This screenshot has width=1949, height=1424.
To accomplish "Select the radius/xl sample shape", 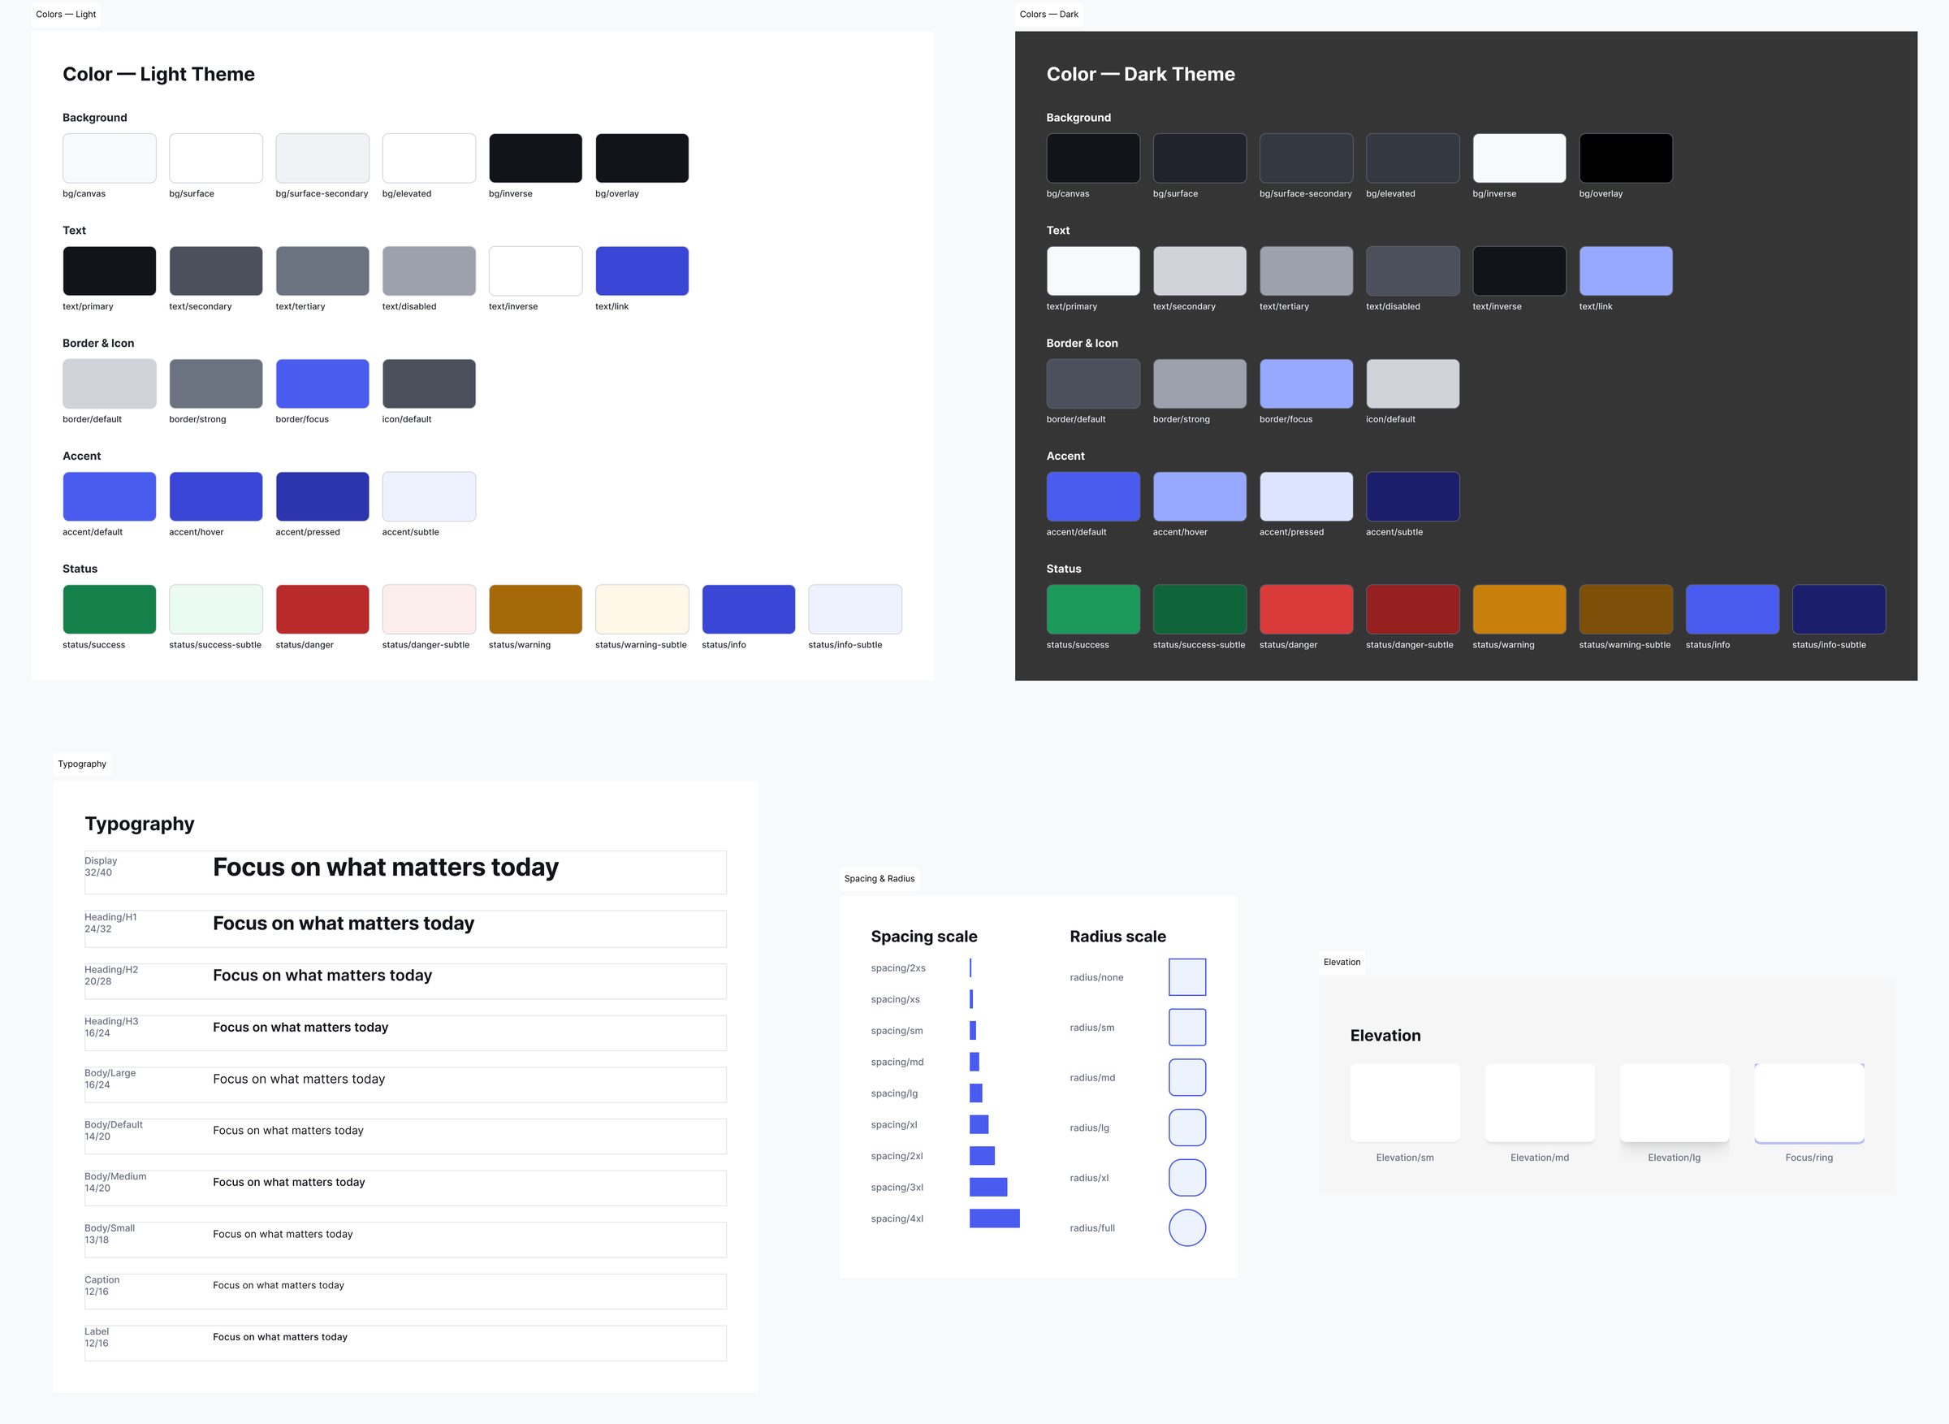I will tap(1187, 1178).
